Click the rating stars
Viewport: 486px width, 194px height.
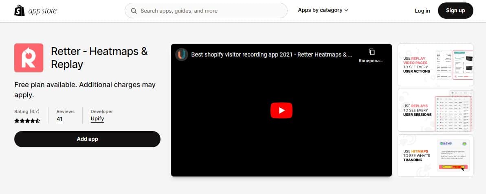click(27, 121)
